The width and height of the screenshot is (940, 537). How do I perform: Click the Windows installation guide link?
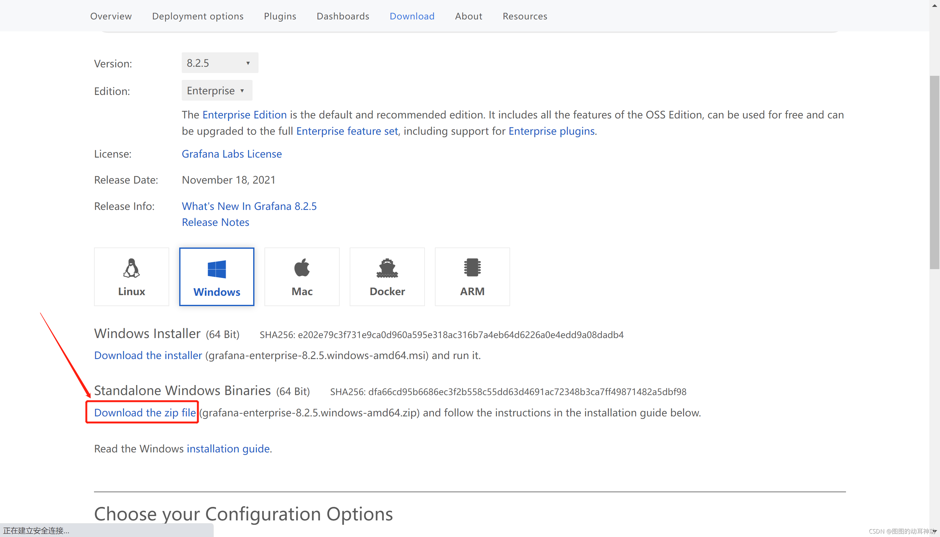point(228,448)
